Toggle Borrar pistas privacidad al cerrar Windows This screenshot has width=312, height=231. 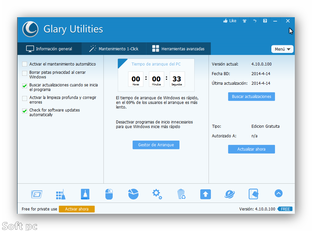pyautogui.click(x=25, y=73)
